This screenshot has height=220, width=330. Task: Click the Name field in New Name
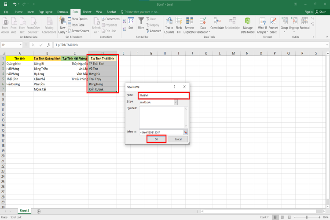[164, 95]
